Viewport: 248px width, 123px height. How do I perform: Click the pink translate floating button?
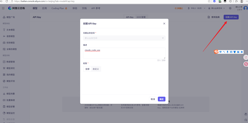(246, 64)
